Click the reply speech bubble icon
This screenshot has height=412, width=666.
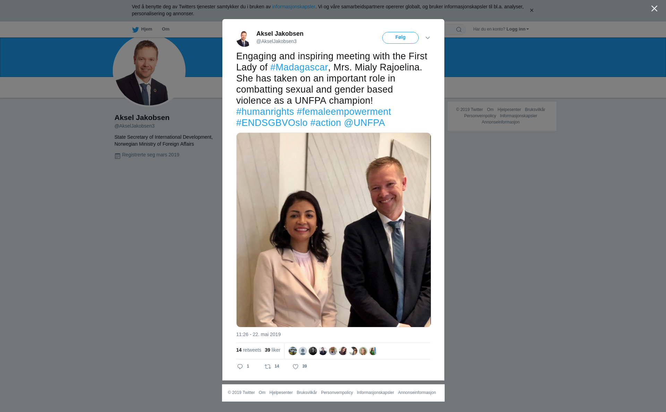click(x=240, y=367)
